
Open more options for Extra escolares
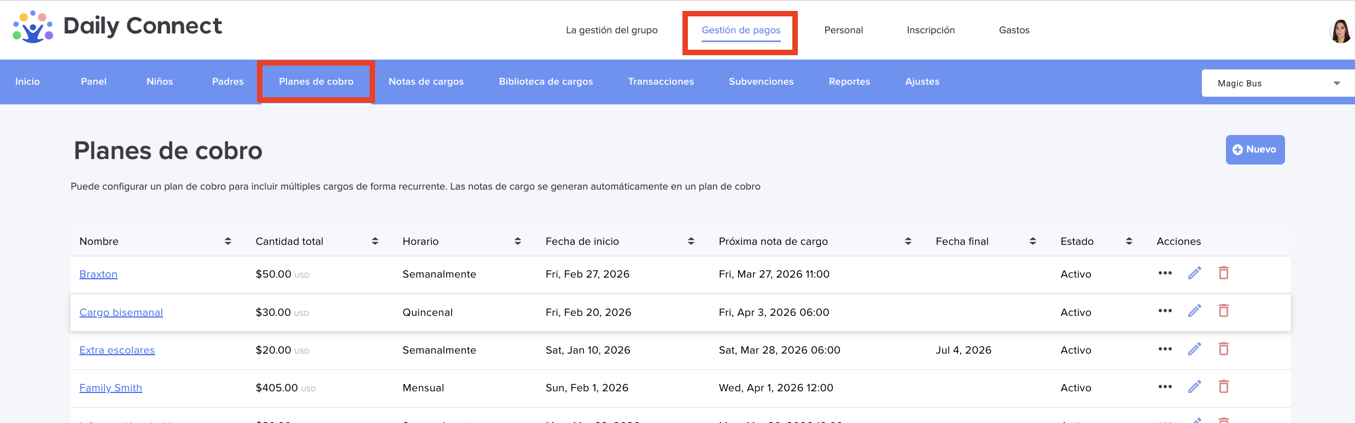(1165, 349)
